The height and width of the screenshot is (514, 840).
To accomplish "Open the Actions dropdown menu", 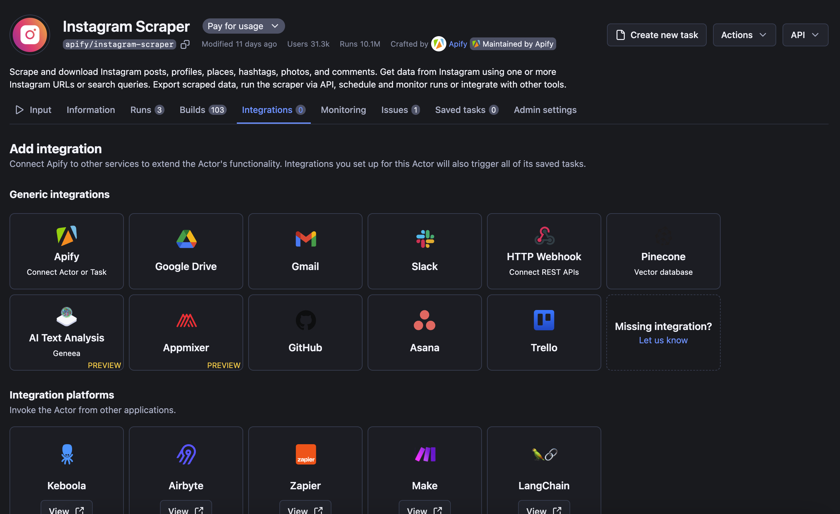I will [744, 35].
